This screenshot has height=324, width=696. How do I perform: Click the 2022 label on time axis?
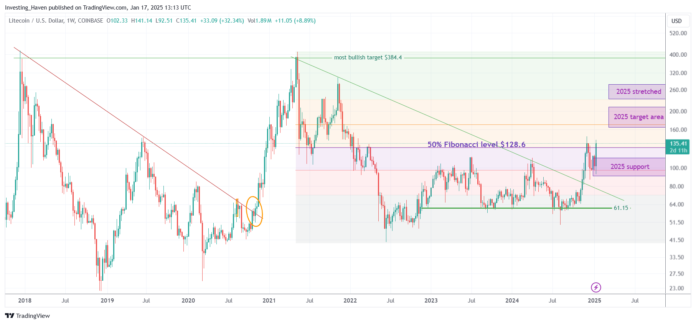350,301
